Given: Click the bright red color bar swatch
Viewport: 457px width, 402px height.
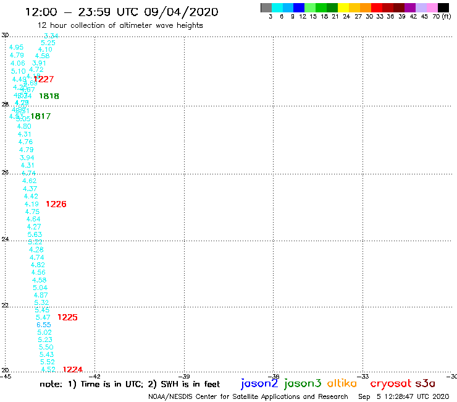Looking at the screenshot, I should tap(377, 8).
